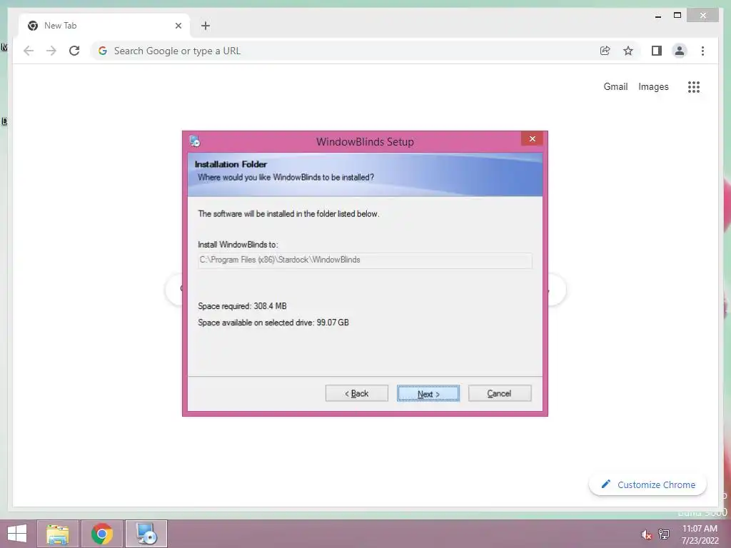Viewport: 731px width, 548px height.
Task: Click Customize Chrome button
Action: coord(647,484)
